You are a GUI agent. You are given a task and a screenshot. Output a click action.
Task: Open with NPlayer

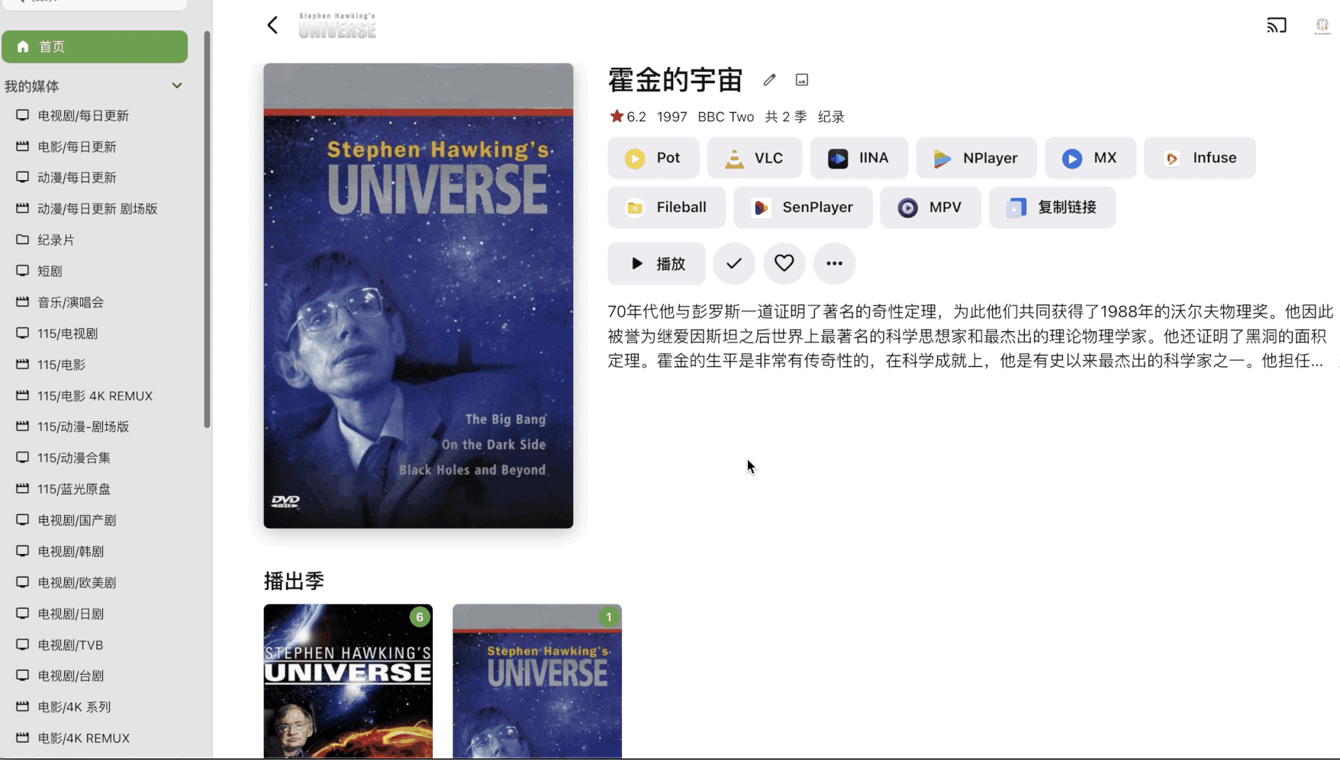click(x=976, y=158)
